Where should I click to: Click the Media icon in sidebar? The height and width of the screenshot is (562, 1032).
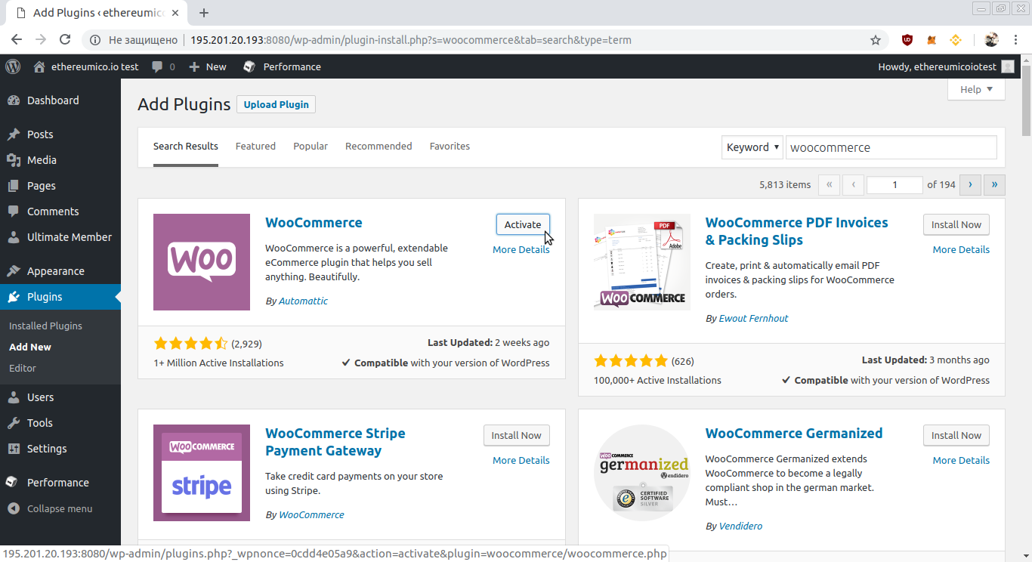coord(14,160)
